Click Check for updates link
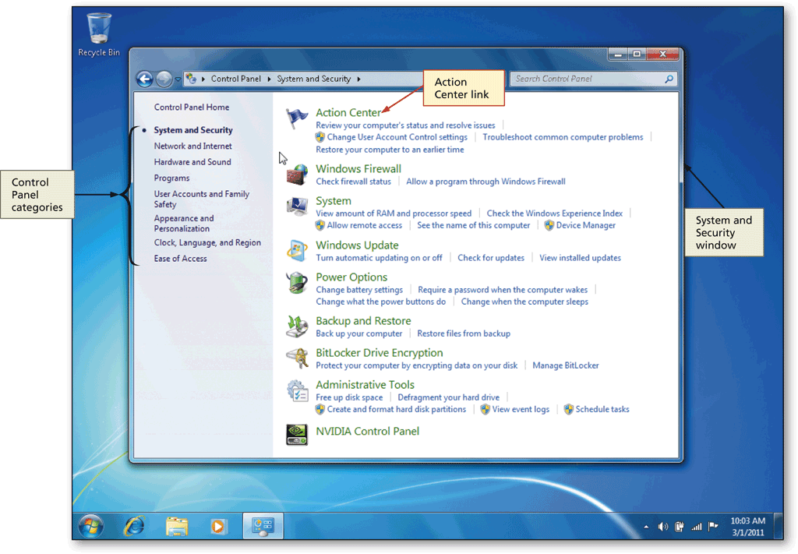The height and width of the screenshot is (554, 798). tap(491, 258)
